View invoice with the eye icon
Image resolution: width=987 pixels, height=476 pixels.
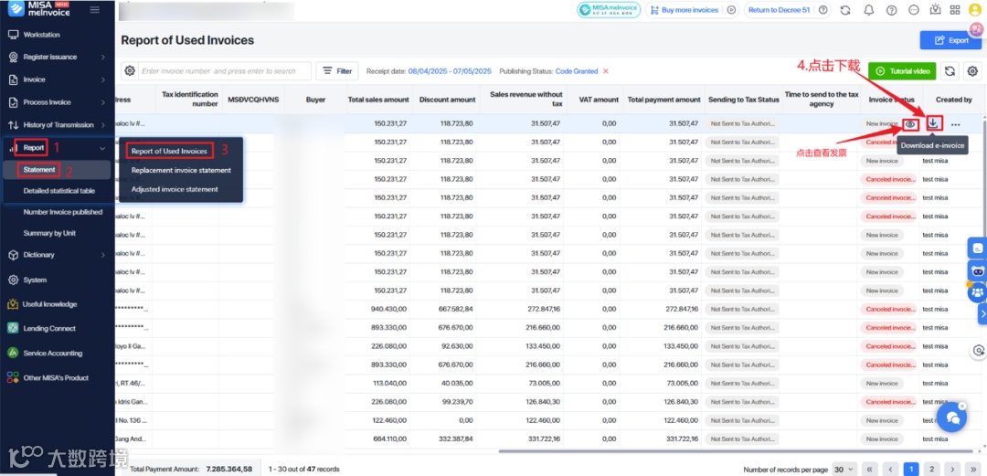pyautogui.click(x=910, y=124)
